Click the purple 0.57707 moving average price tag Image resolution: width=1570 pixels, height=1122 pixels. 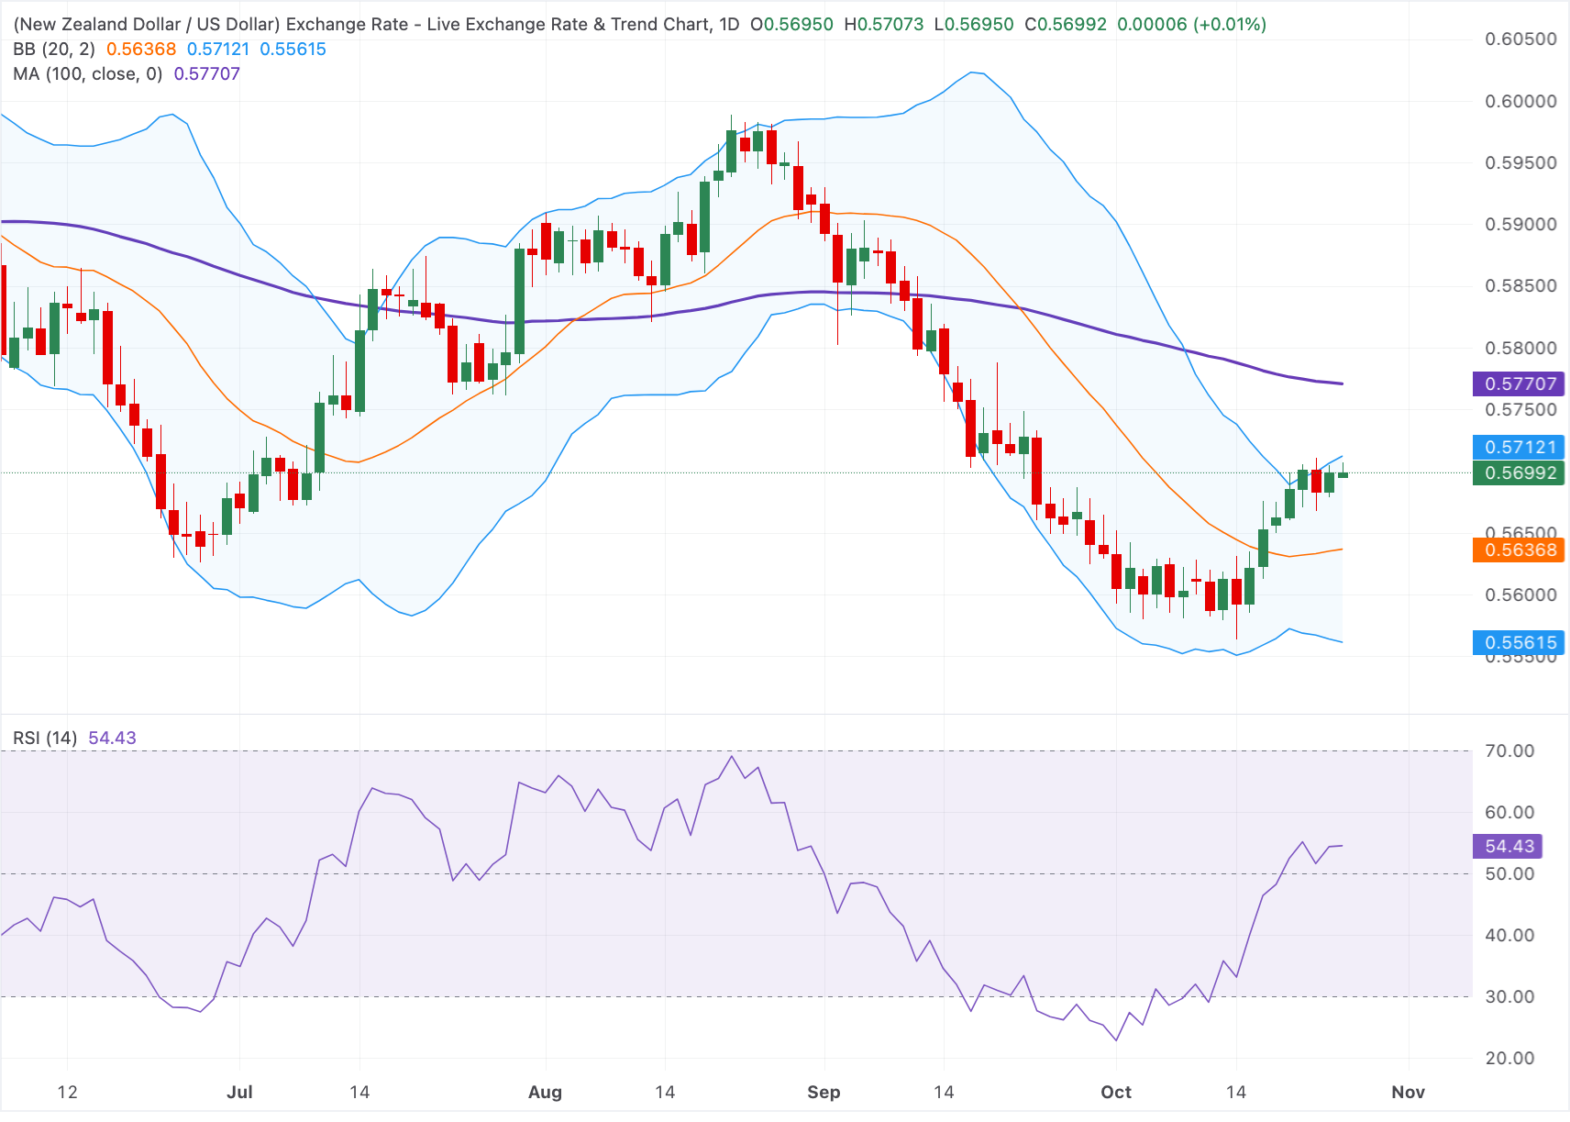[x=1519, y=384]
